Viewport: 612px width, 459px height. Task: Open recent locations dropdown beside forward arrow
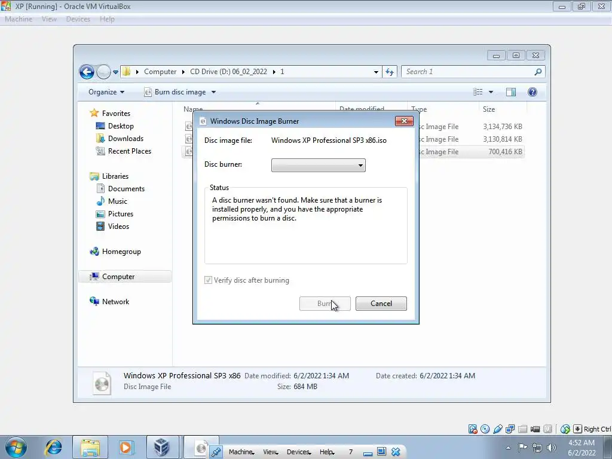[115, 72]
